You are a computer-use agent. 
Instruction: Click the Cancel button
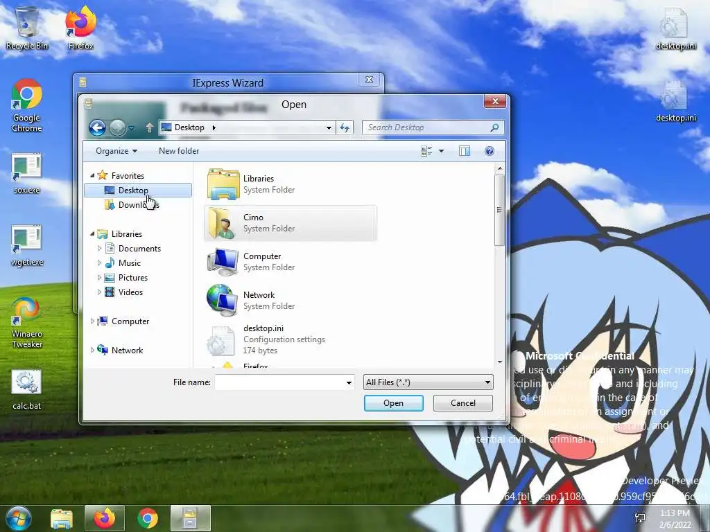coord(462,403)
